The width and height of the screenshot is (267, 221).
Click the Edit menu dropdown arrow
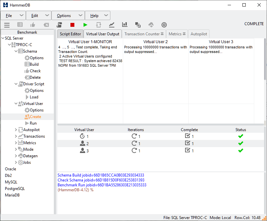point(47,15)
